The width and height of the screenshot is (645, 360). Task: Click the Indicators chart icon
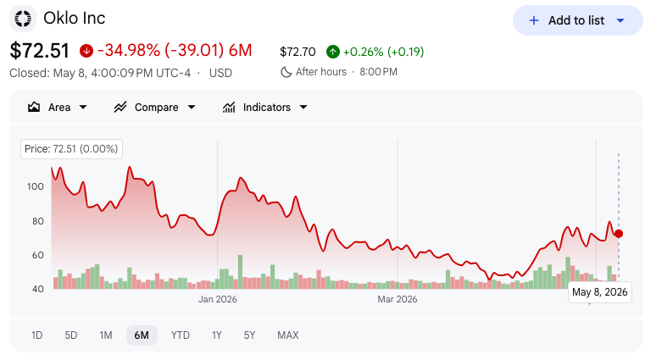point(229,108)
